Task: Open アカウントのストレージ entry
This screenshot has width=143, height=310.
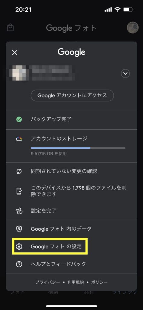Action: coord(71,146)
